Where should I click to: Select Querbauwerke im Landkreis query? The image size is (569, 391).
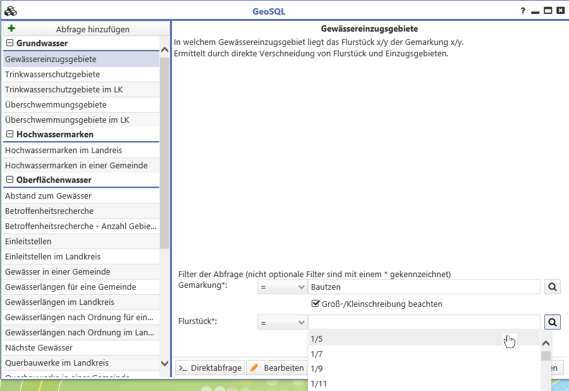point(82,363)
